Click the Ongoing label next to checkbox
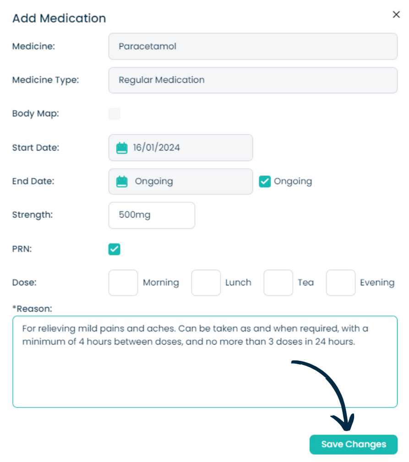This screenshot has width=409, height=462. click(x=293, y=181)
